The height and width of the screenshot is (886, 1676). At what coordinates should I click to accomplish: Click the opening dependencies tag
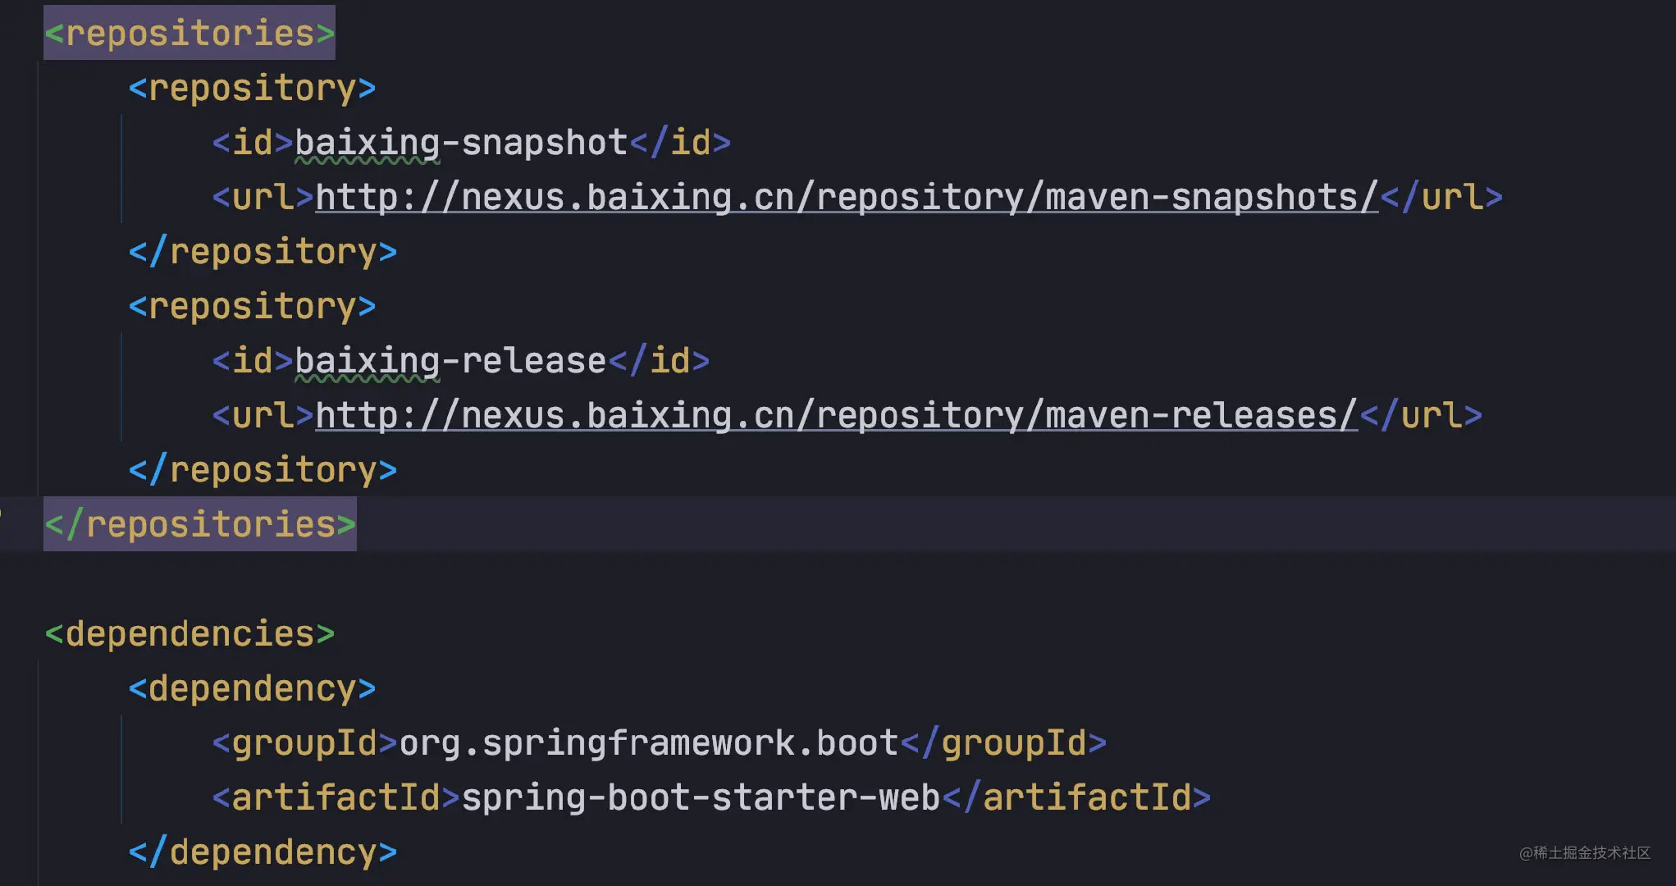(x=190, y=633)
